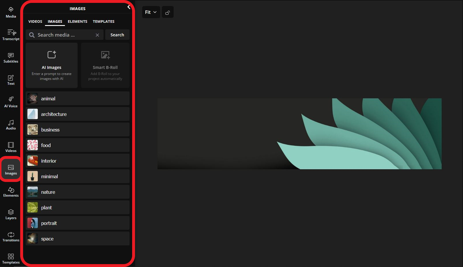Open AI Images to create images

[52, 65]
